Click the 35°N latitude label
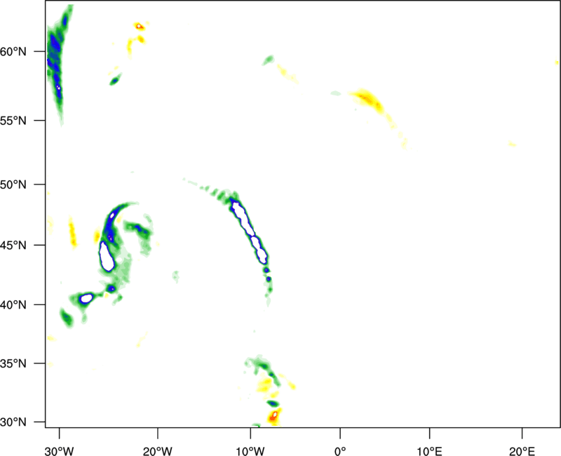Viewport: 561px width, 456px height. (x=13, y=363)
